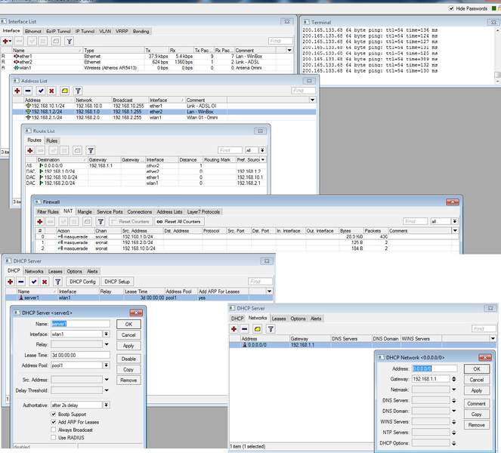Switch to the VLAN tab in Interface List
501x453 pixels.
105,31
